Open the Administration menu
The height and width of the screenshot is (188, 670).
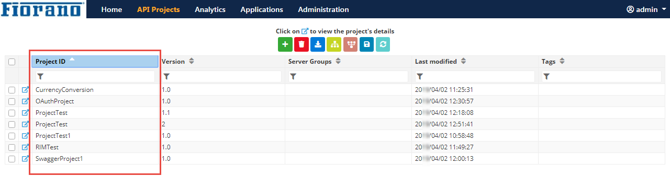point(323,9)
